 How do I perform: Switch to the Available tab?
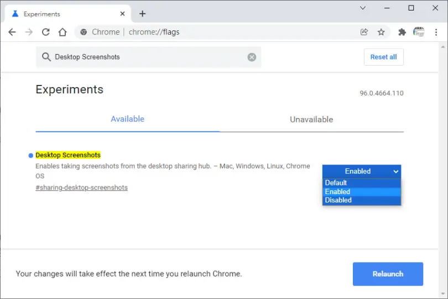click(127, 119)
